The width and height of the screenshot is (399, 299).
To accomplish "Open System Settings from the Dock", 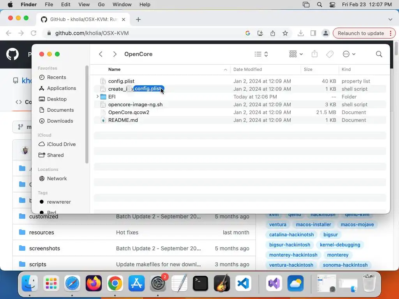I will (x=158, y=283).
